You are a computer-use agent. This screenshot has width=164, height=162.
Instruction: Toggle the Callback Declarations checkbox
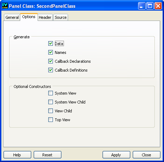coord(50,61)
